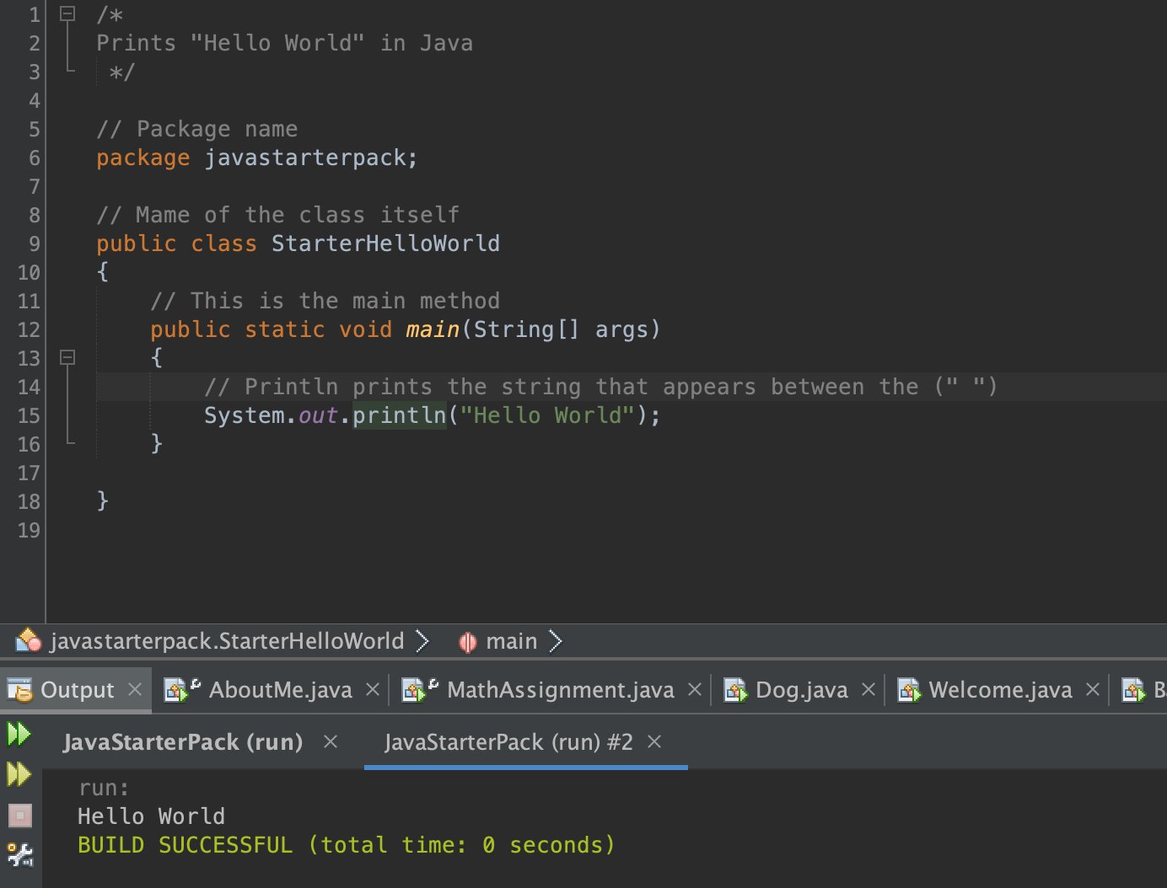Click the red method icon beside main breadcrumb
1167x888 pixels.
(467, 642)
